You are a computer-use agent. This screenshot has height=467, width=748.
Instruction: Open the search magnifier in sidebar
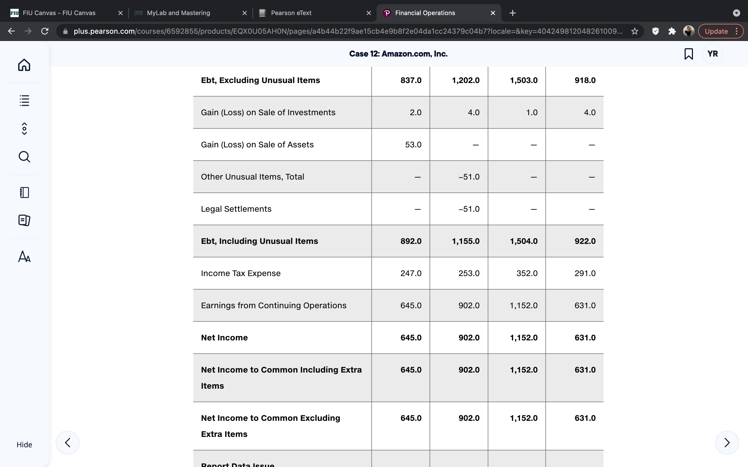tap(24, 157)
